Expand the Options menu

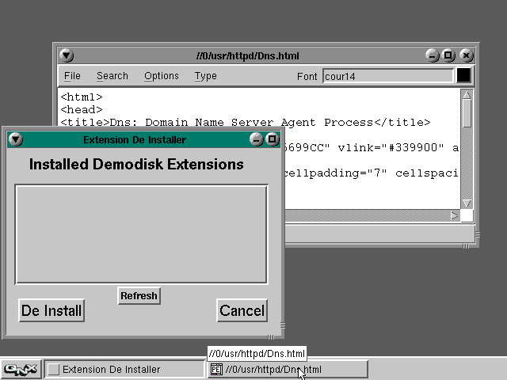(x=162, y=76)
